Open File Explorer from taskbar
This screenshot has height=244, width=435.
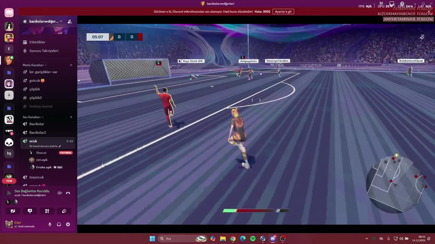coord(223,239)
